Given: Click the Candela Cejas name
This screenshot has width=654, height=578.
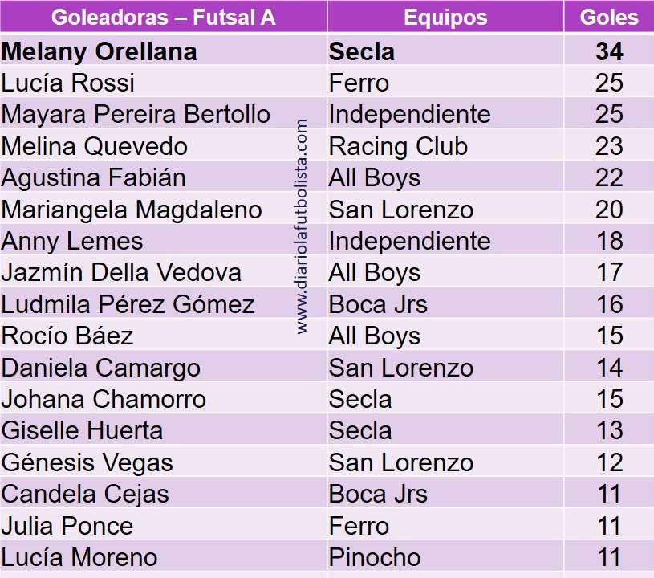Looking at the screenshot, I should (x=85, y=494).
